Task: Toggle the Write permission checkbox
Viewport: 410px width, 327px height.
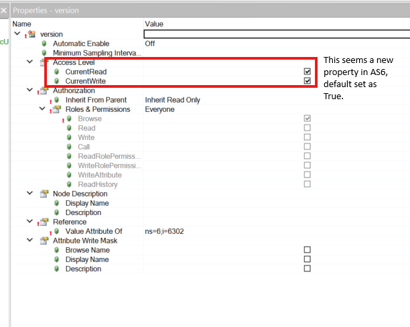Action: (307, 137)
